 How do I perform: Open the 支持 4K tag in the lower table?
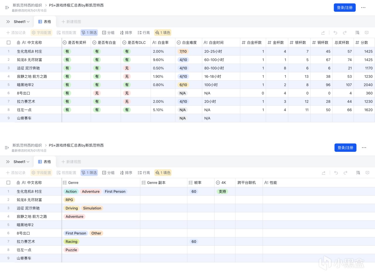coord(222,191)
